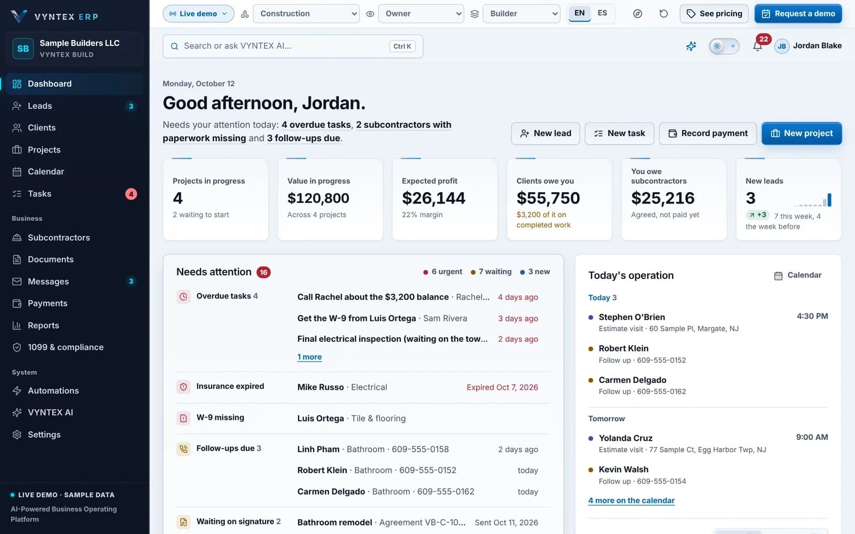Click Request a demo button

pos(798,14)
